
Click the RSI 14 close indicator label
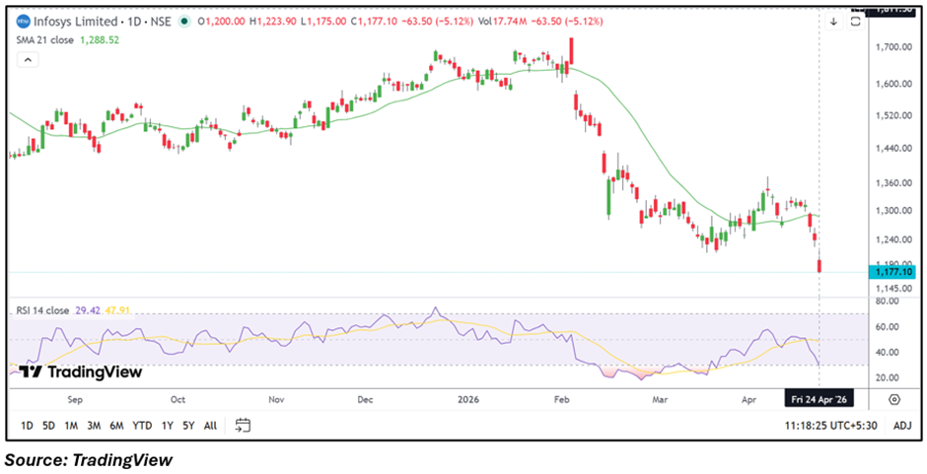tap(42, 310)
